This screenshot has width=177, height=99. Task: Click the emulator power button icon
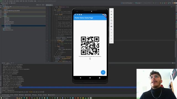[111, 12]
